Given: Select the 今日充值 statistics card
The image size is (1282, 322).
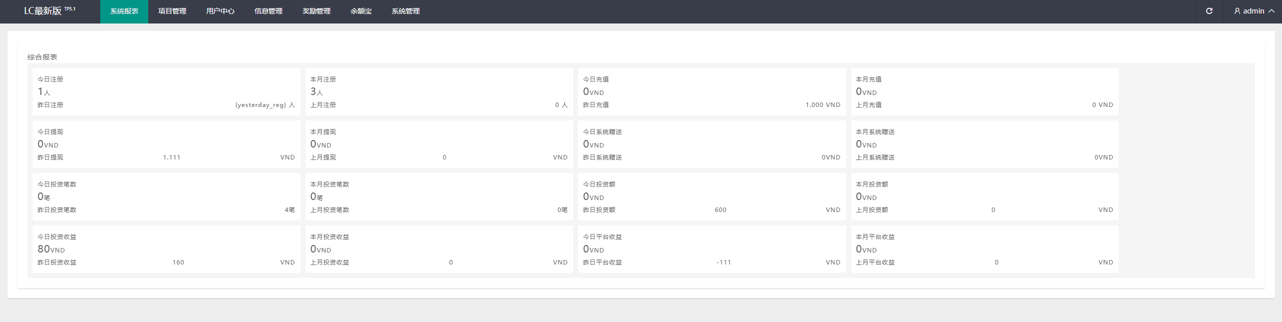Looking at the screenshot, I should pyautogui.click(x=712, y=92).
